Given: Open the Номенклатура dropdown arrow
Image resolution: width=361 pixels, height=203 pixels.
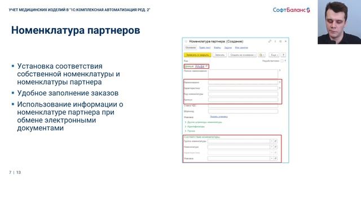Looking at the screenshot, I should (x=272, y=147).
